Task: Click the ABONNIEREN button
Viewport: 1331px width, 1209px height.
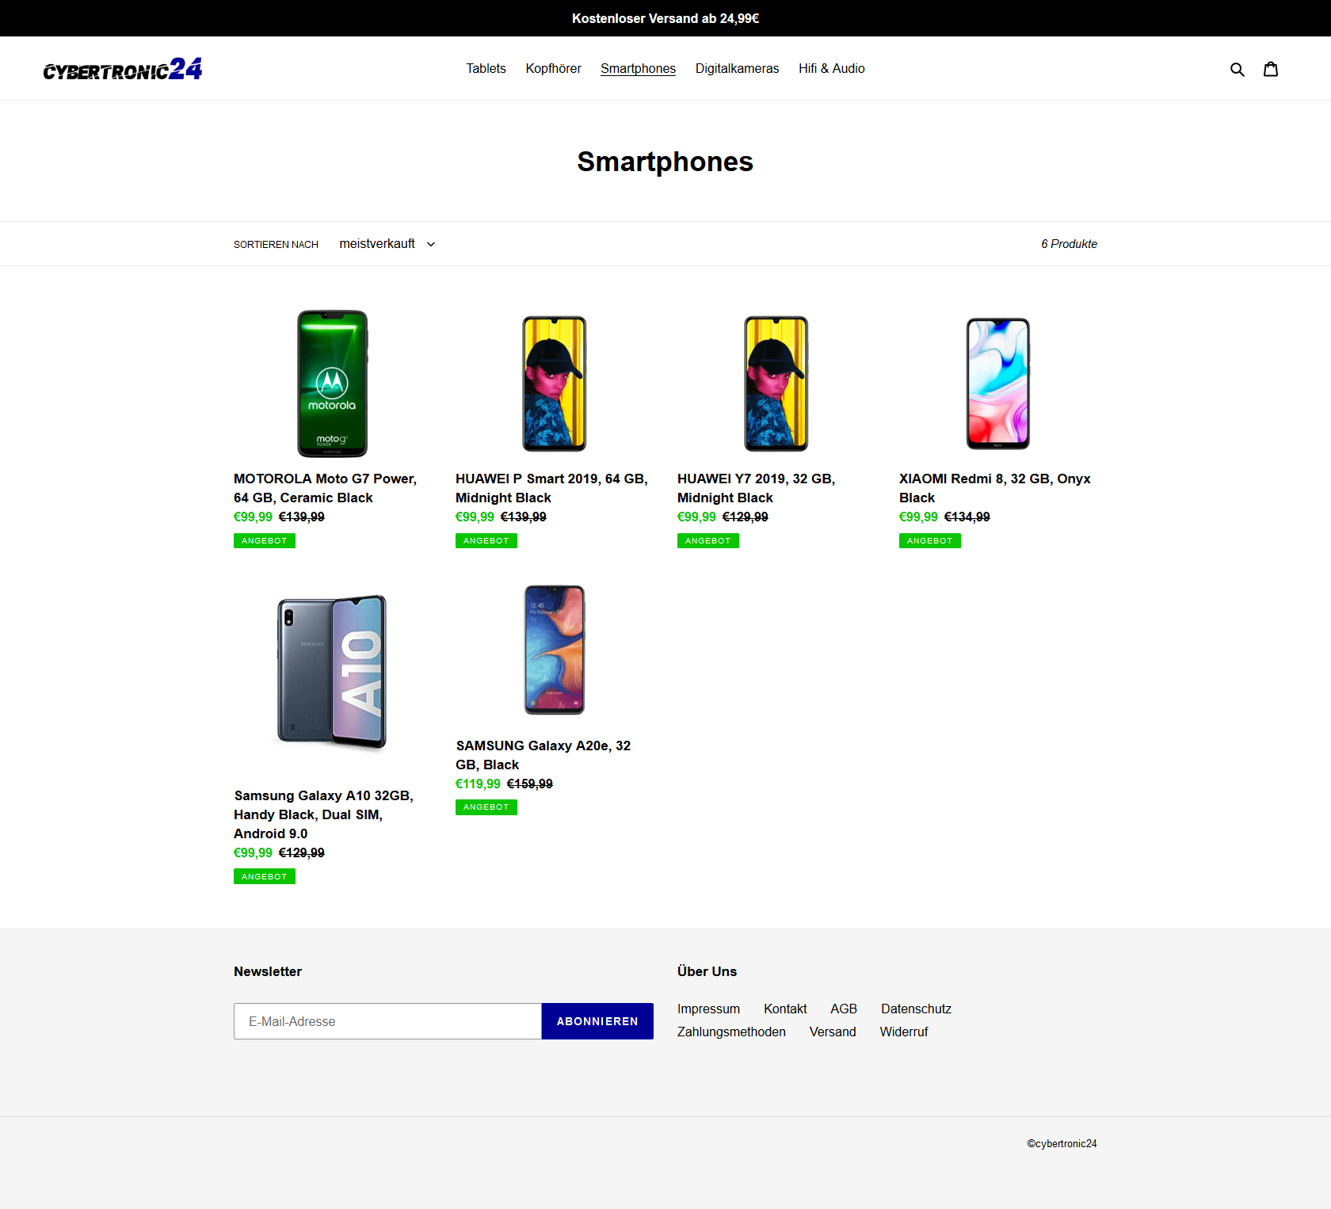Action: tap(597, 1021)
